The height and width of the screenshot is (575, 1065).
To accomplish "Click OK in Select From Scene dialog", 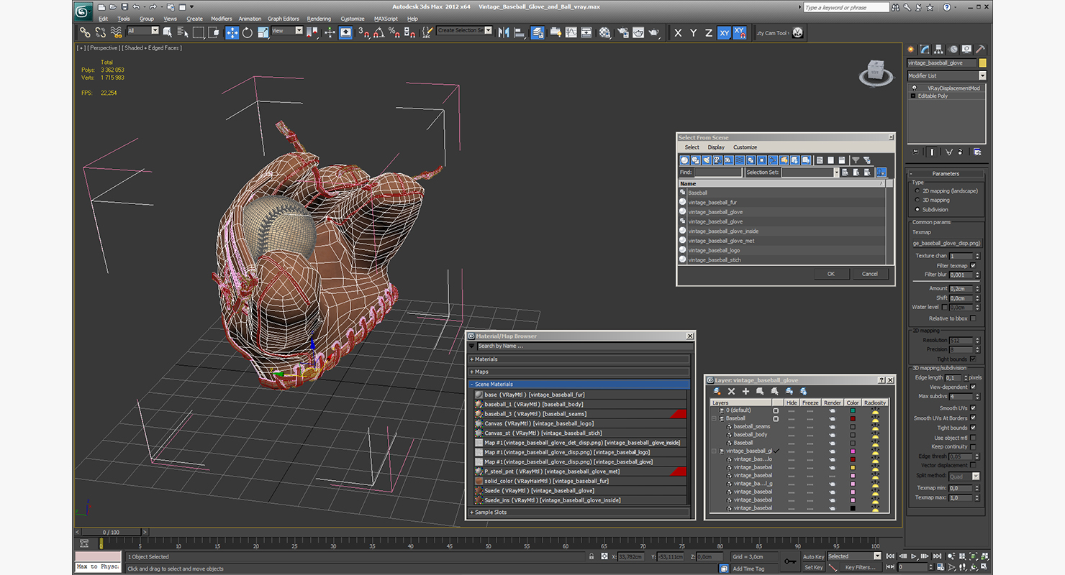I will pyautogui.click(x=831, y=274).
